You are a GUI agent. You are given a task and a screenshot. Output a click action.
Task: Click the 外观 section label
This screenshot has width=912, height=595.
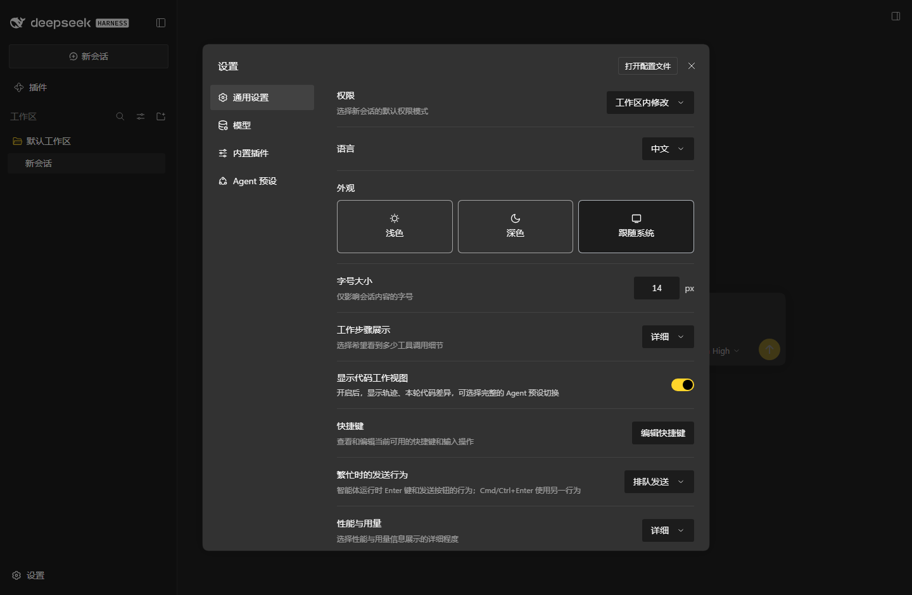pyautogui.click(x=346, y=188)
